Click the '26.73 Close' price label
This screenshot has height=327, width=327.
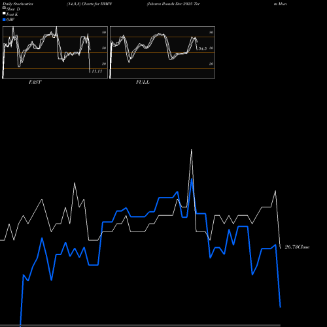click(x=297, y=247)
